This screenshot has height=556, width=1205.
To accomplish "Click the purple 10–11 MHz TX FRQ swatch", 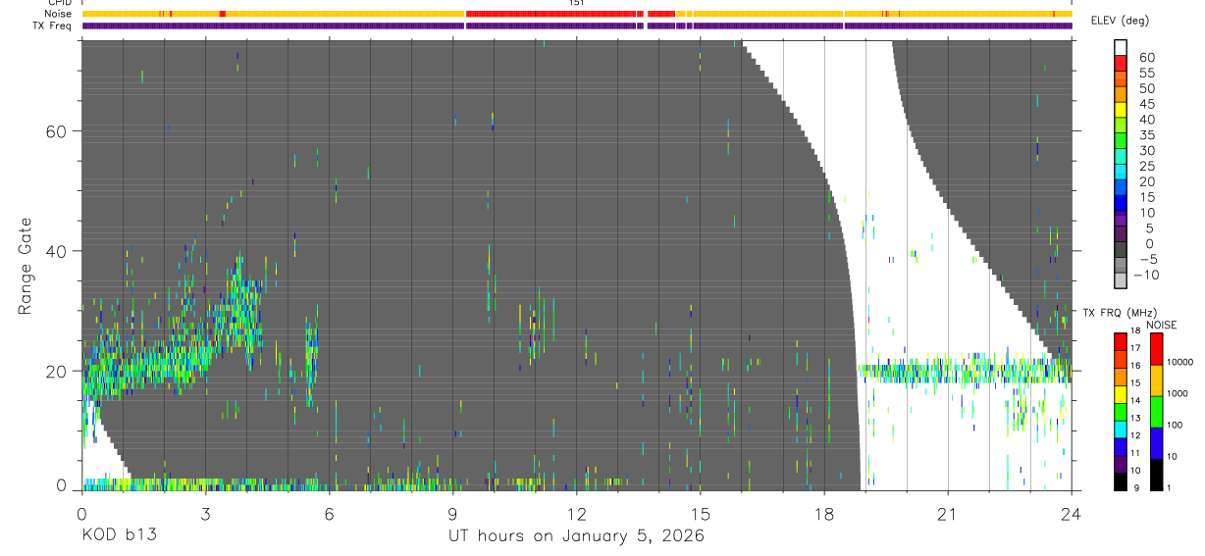I will 1122,463.
